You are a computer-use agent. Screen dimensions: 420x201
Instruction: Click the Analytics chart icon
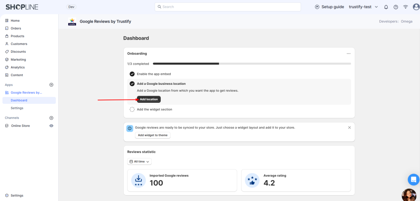(x=7, y=68)
